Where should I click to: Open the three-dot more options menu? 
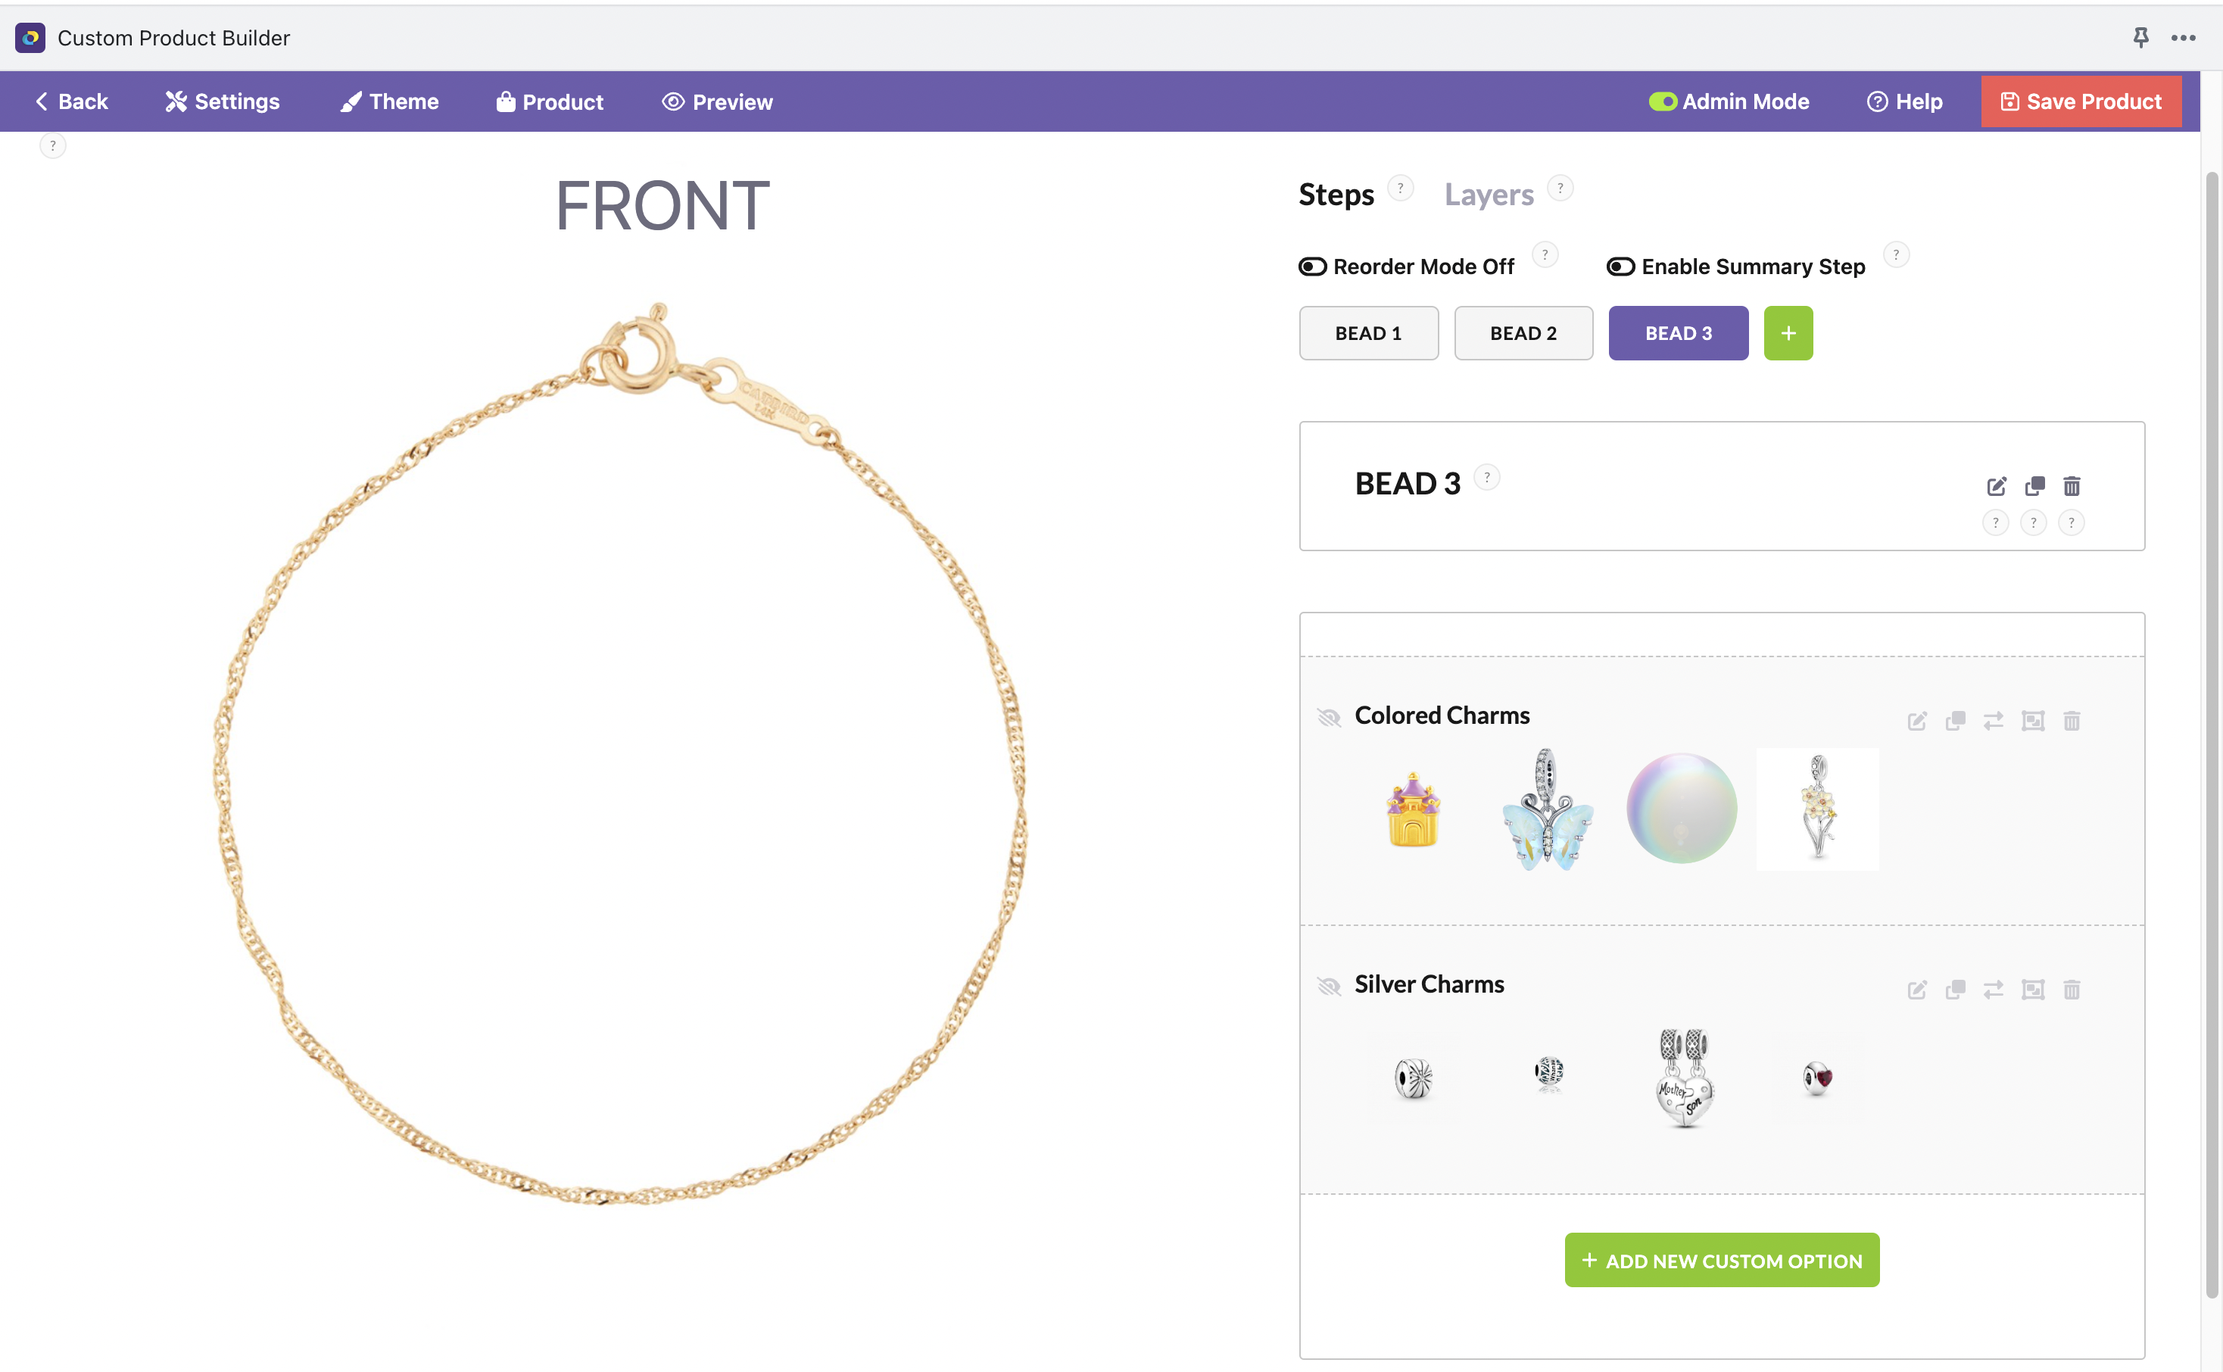tap(2183, 37)
